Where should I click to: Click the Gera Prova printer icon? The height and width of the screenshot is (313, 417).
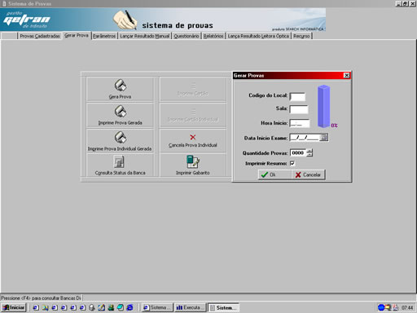coord(120,86)
